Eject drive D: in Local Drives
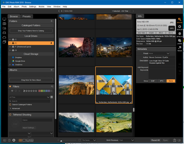 click(52, 43)
